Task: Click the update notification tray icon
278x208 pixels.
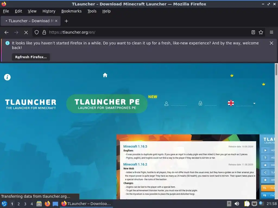Action: (x=261, y=203)
